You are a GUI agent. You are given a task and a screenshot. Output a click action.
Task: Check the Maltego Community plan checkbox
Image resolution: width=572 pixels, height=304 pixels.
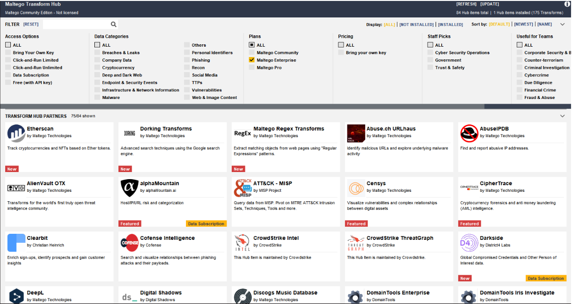pyautogui.click(x=252, y=52)
